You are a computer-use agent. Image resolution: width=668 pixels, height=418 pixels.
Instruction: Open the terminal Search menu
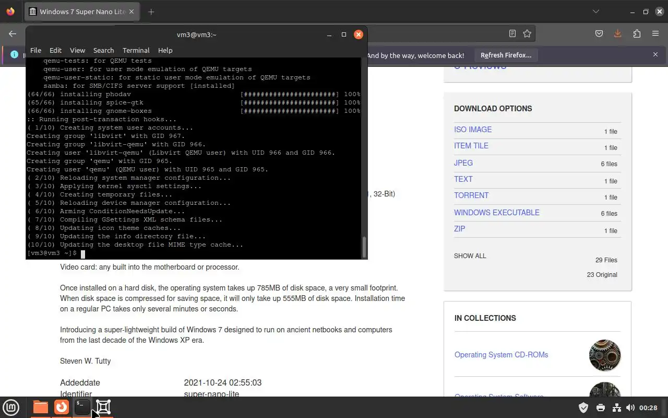[x=103, y=50]
